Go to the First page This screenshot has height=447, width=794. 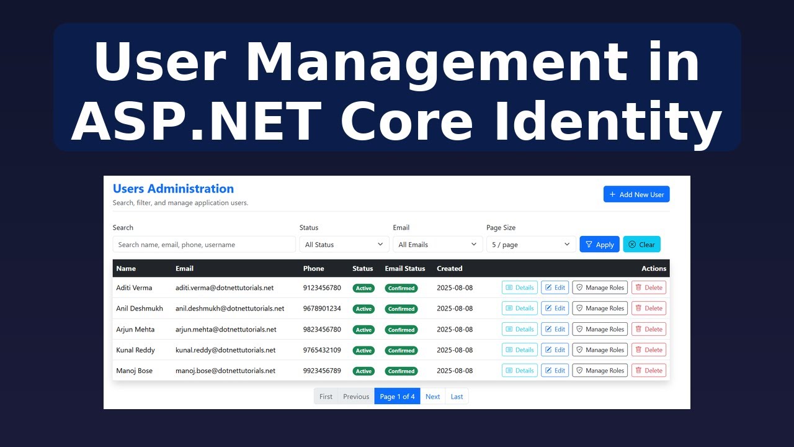pyautogui.click(x=326, y=396)
